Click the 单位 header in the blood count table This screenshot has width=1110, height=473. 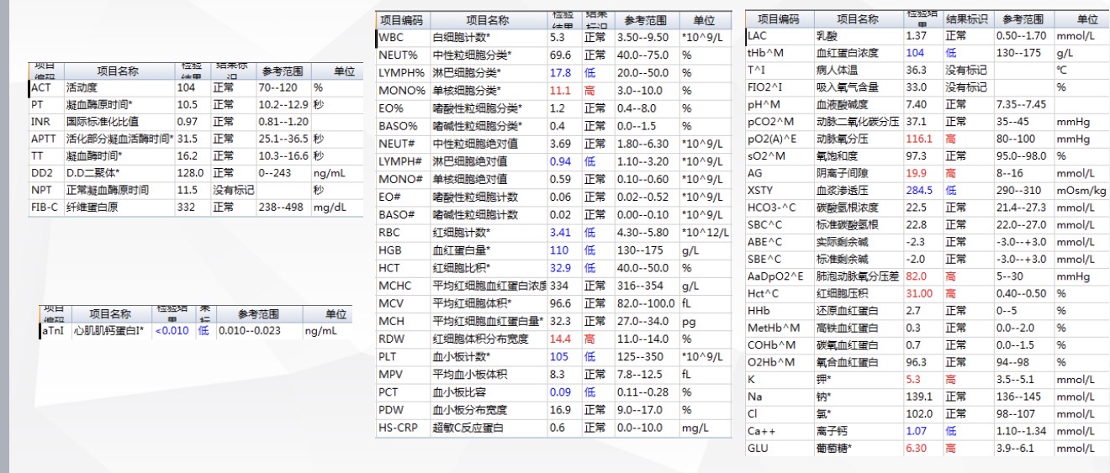click(x=703, y=20)
